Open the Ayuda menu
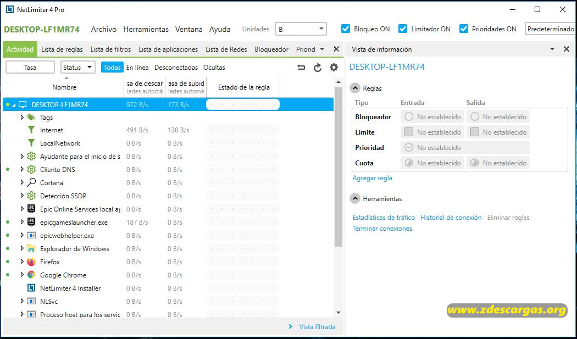The image size is (577, 339). tap(220, 29)
